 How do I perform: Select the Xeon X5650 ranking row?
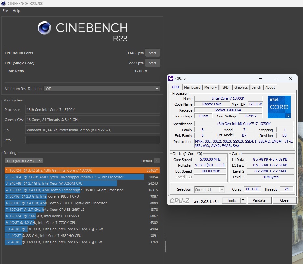click(x=82, y=216)
